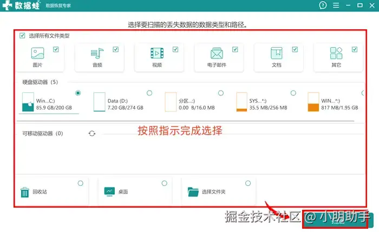This screenshot has height=232, width=379.
Task: Click the 桌面 desktop monitor icon
Action: (109, 191)
